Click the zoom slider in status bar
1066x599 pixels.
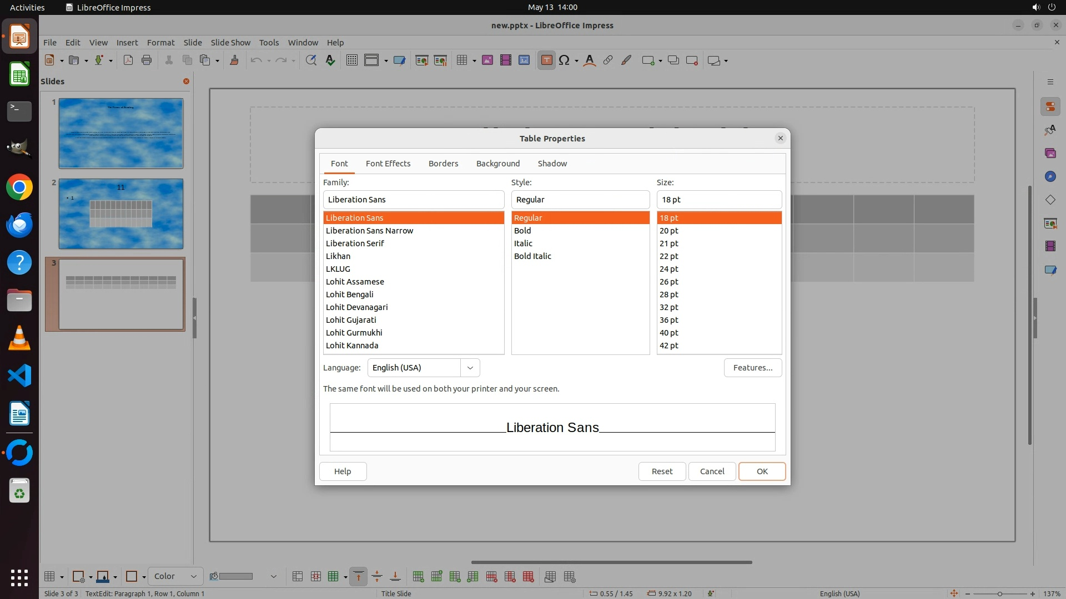pos(999,594)
